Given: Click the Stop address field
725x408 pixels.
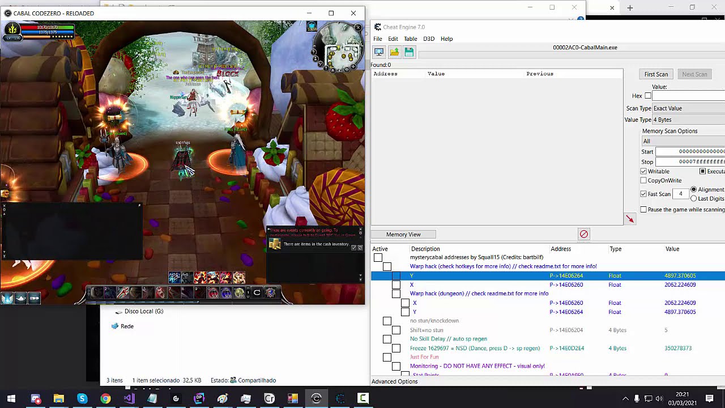Looking at the screenshot, I should click(690, 161).
